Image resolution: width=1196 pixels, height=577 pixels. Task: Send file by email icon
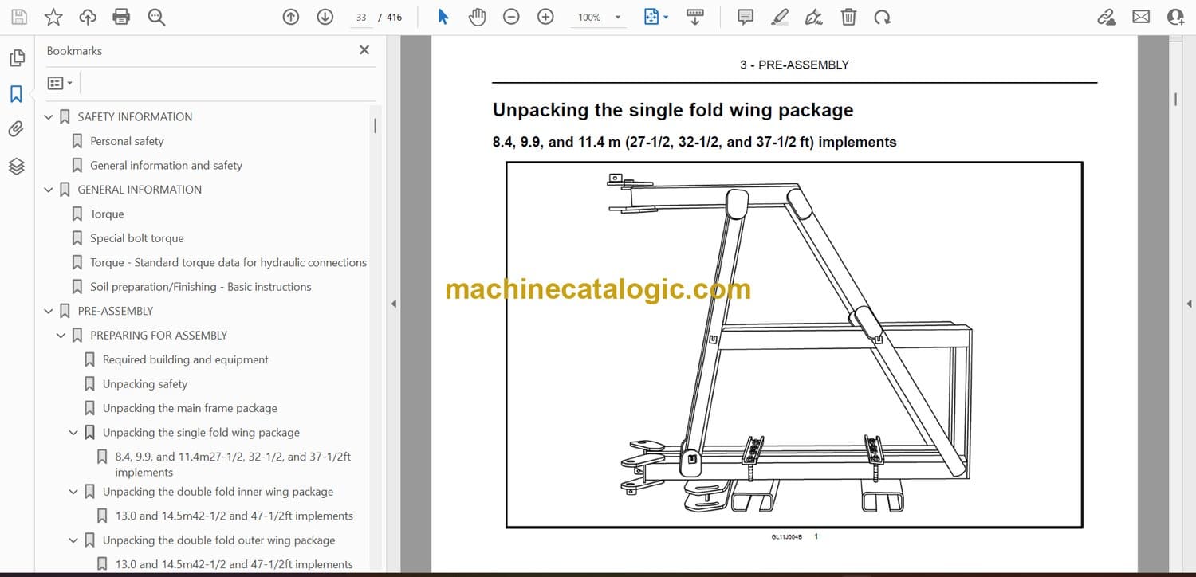pos(1141,17)
